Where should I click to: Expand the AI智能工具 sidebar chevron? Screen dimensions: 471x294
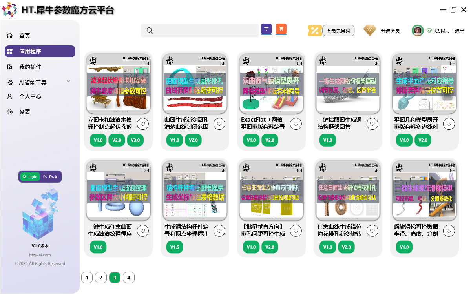tap(68, 82)
